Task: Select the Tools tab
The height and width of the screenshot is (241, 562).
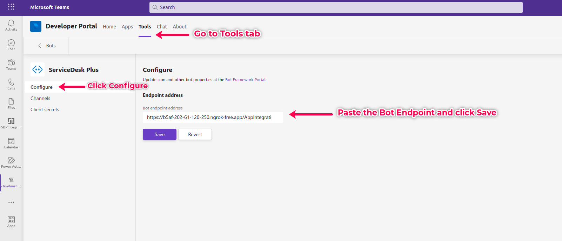Action: pos(145,27)
